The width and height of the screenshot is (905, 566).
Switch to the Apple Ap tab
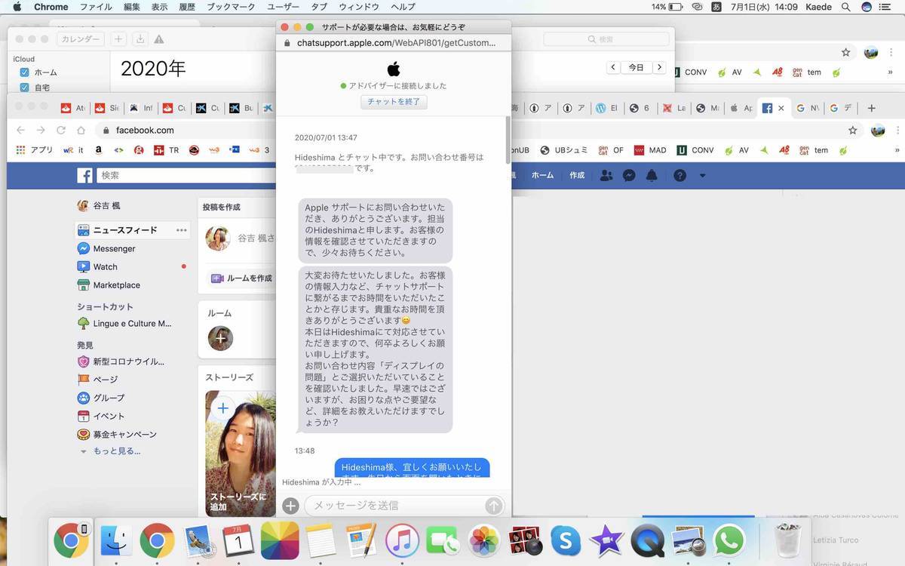pos(741,108)
